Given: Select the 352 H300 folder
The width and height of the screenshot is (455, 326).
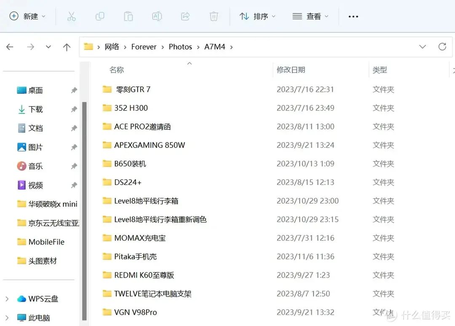Looking at the screenshot, I should [x=126, y=108].
